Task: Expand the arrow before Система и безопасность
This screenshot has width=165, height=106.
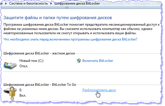Action: coord(6,4)
